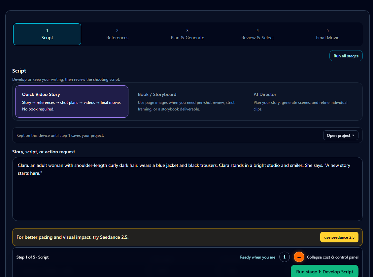Image resolution: width=373 pixels, height=277 pixels.
Task: Click the 'Develop or keep your writing' subtitle
Action: tap(66, 79)
